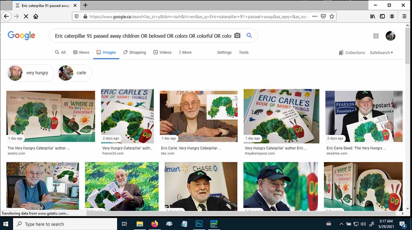Screen dimensions: 412x230
Task: Switch to the All results tab
Action: tap(60, 53)
